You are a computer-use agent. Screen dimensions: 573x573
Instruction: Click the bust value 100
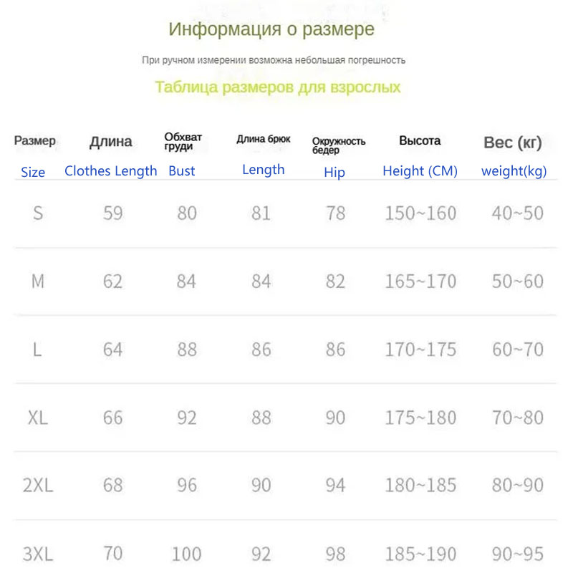click(x=186, y=554)
